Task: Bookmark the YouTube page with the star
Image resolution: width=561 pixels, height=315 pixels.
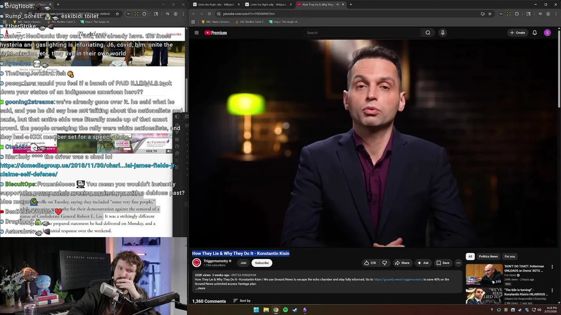Action: (490, 14)
